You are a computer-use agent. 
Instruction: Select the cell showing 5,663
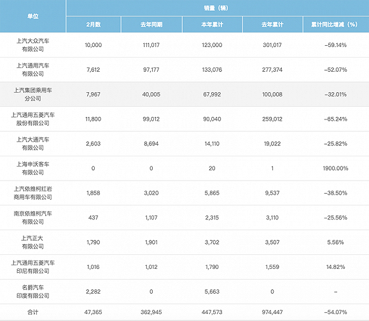(212, 292)
